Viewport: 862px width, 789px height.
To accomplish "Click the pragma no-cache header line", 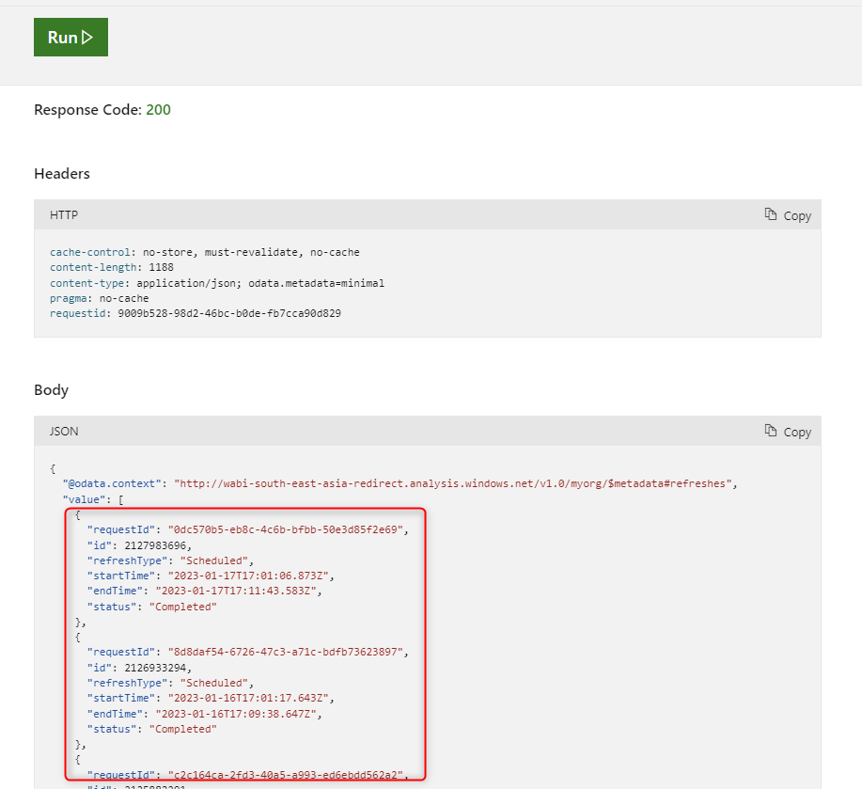I will 98,298.
